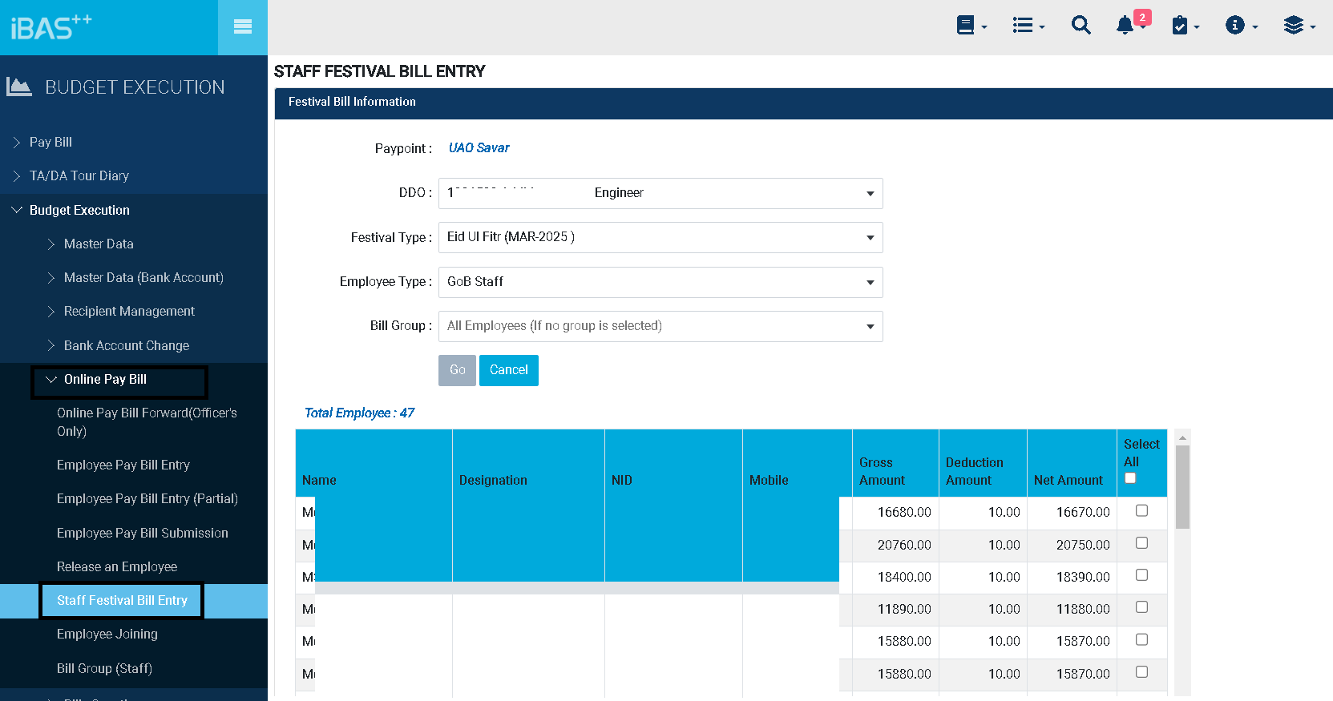This screenshot has height=701, width=1333.
Task: Open the Bill Group dropdown
Action: (x=660, y=326)
